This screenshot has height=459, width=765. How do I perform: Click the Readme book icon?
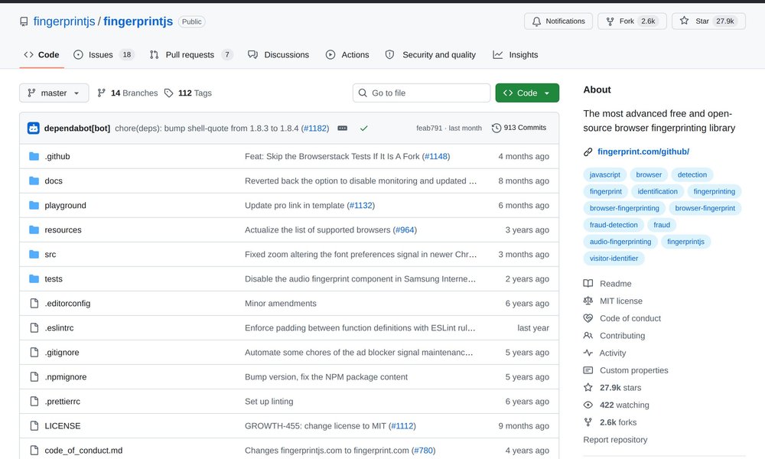(588, 283)
